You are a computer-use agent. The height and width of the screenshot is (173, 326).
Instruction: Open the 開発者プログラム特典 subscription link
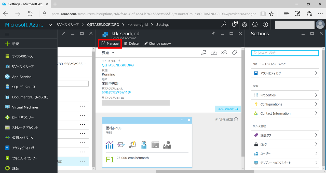pyautogui.click(x=116, y=93)
